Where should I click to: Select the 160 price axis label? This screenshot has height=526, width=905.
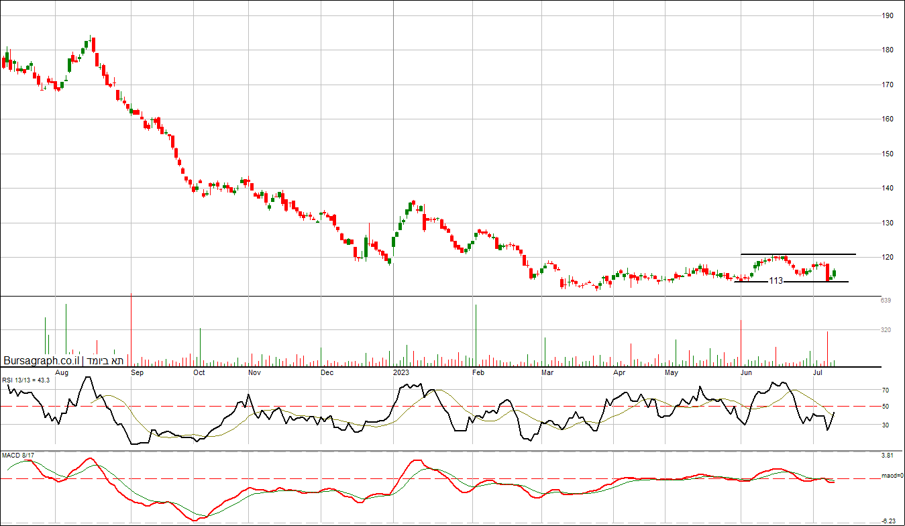(x=888, y=119)
